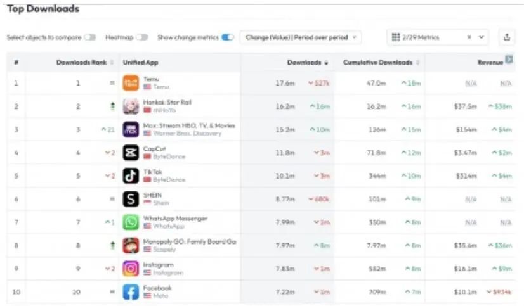
Task: Select the SHEIN app icon
Action: point(130,199)
